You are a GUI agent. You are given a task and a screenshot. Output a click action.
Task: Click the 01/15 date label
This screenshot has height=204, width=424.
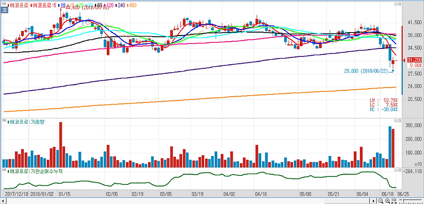pyautogui.click(x=64, y=194)
